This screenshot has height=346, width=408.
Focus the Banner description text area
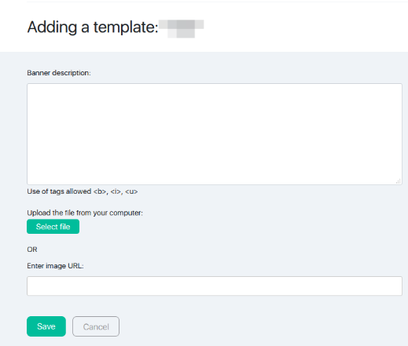click(215, 134)
